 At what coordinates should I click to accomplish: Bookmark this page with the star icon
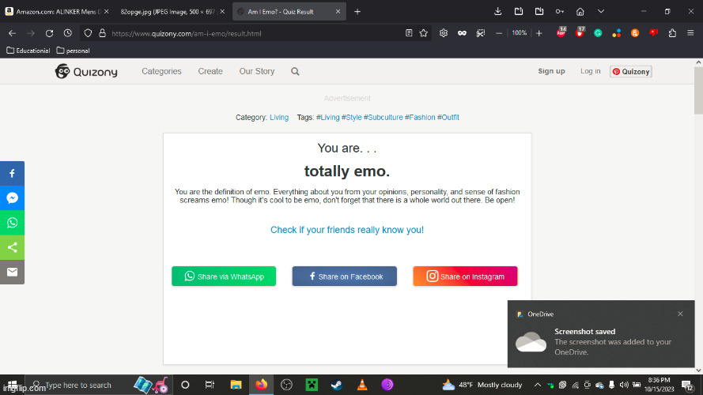(x=424, y=33)
